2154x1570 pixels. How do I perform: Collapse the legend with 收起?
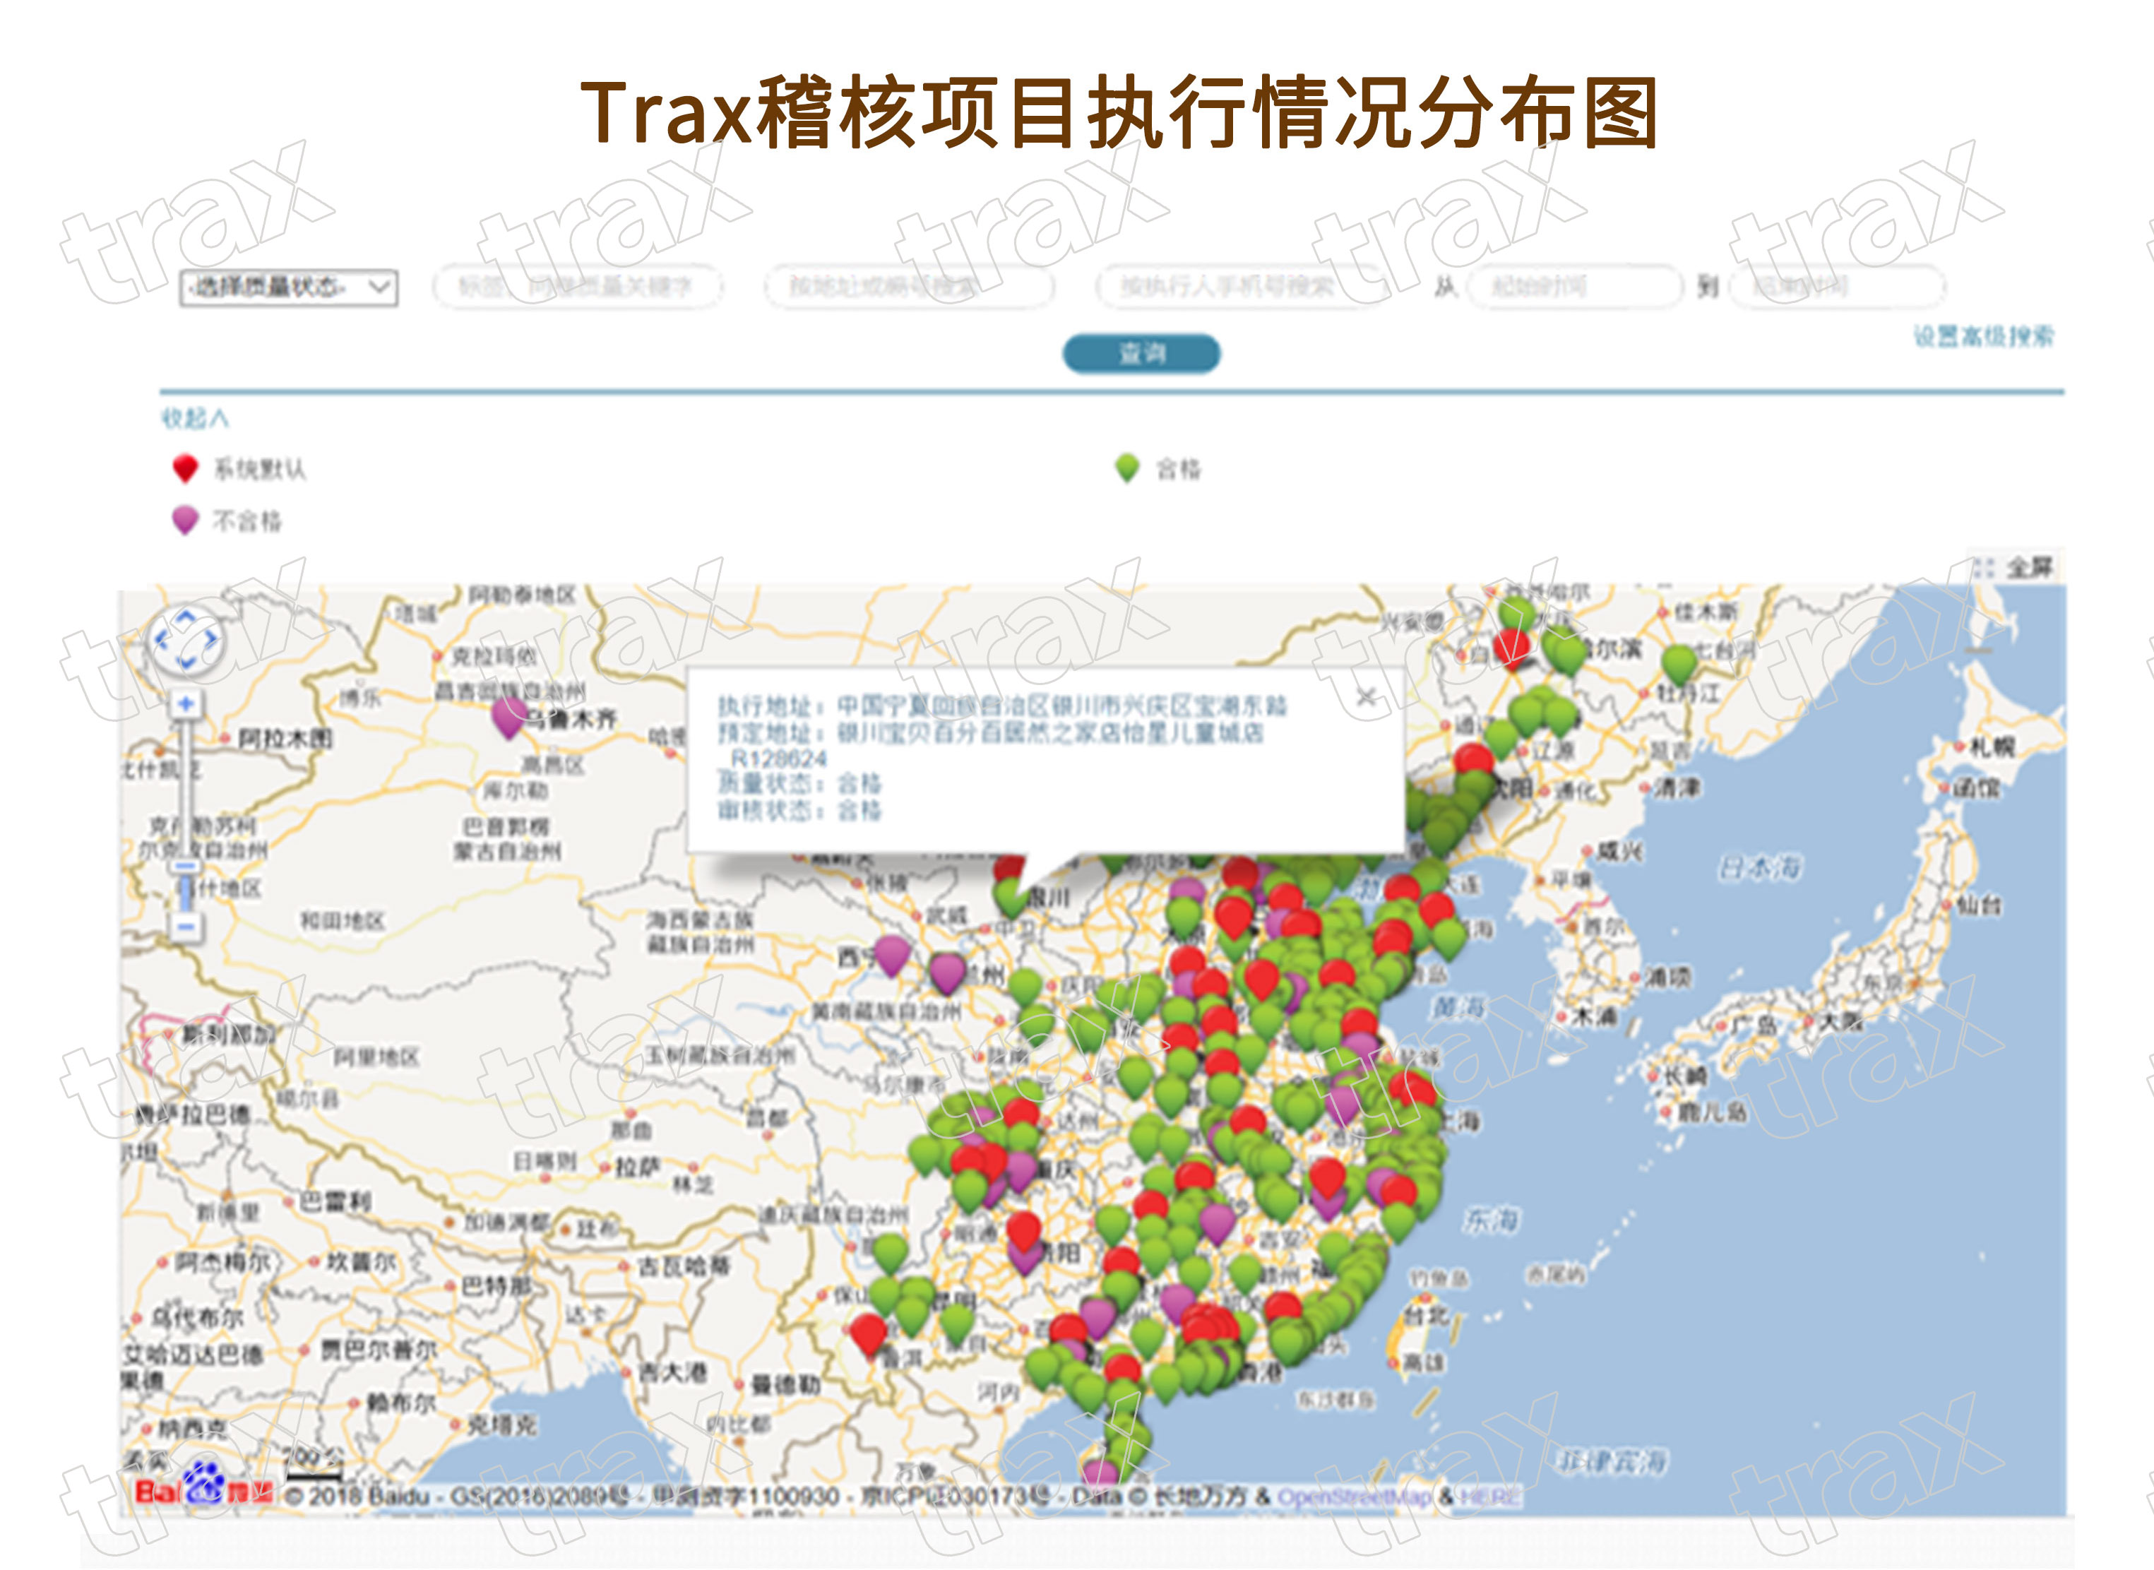(195, 418)
